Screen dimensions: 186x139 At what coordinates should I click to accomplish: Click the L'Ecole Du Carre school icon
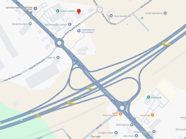point(30,24)
